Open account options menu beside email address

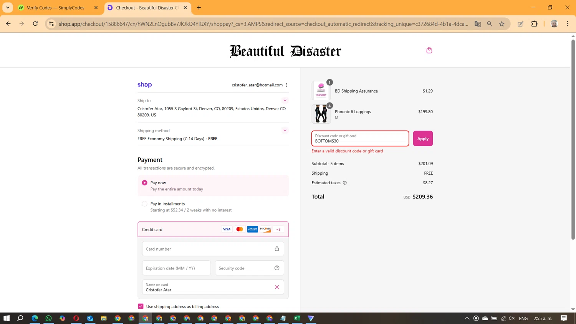[286, 85]
